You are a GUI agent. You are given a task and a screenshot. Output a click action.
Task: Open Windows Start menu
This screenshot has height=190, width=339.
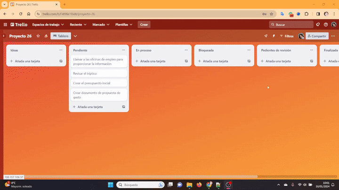[111, 185]
